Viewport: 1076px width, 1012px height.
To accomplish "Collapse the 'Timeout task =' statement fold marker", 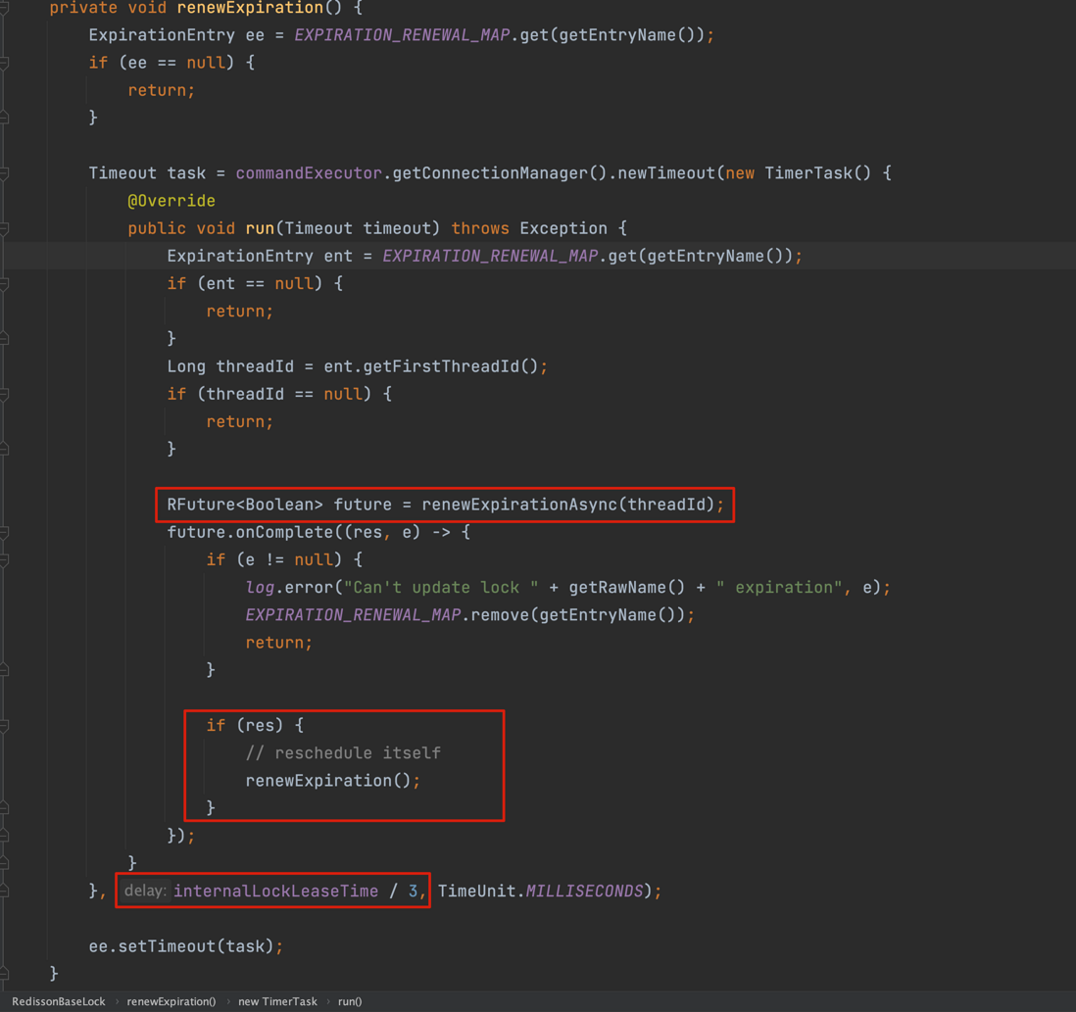I will (4, 172).
